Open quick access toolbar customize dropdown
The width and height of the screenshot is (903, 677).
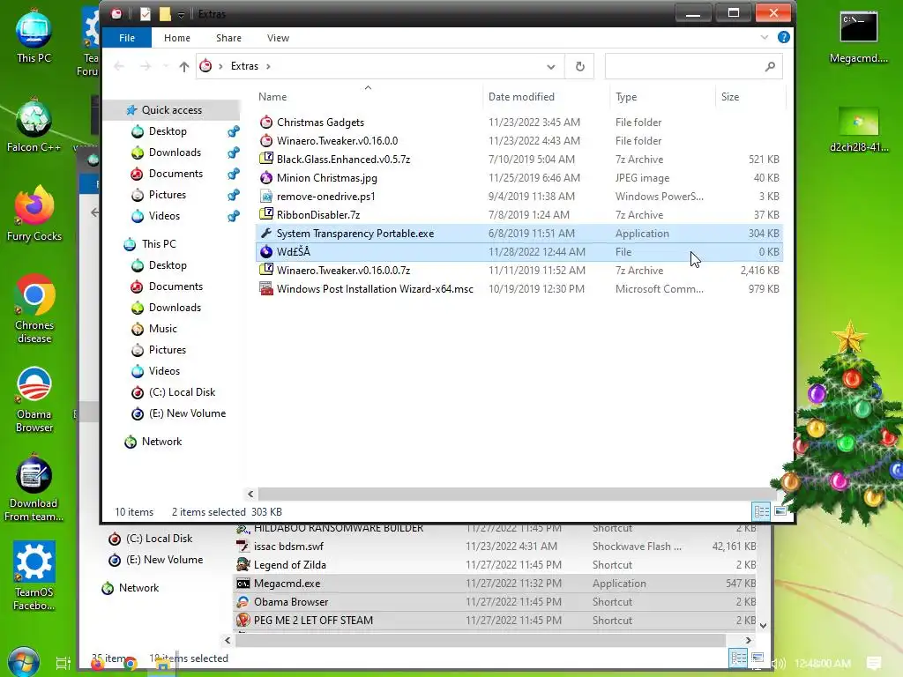coord(181,14)
